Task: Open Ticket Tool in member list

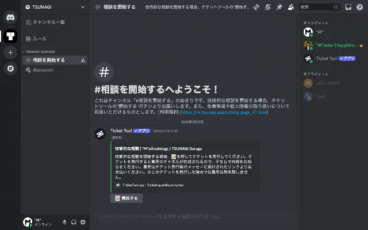Action: [x=333, y=59]
